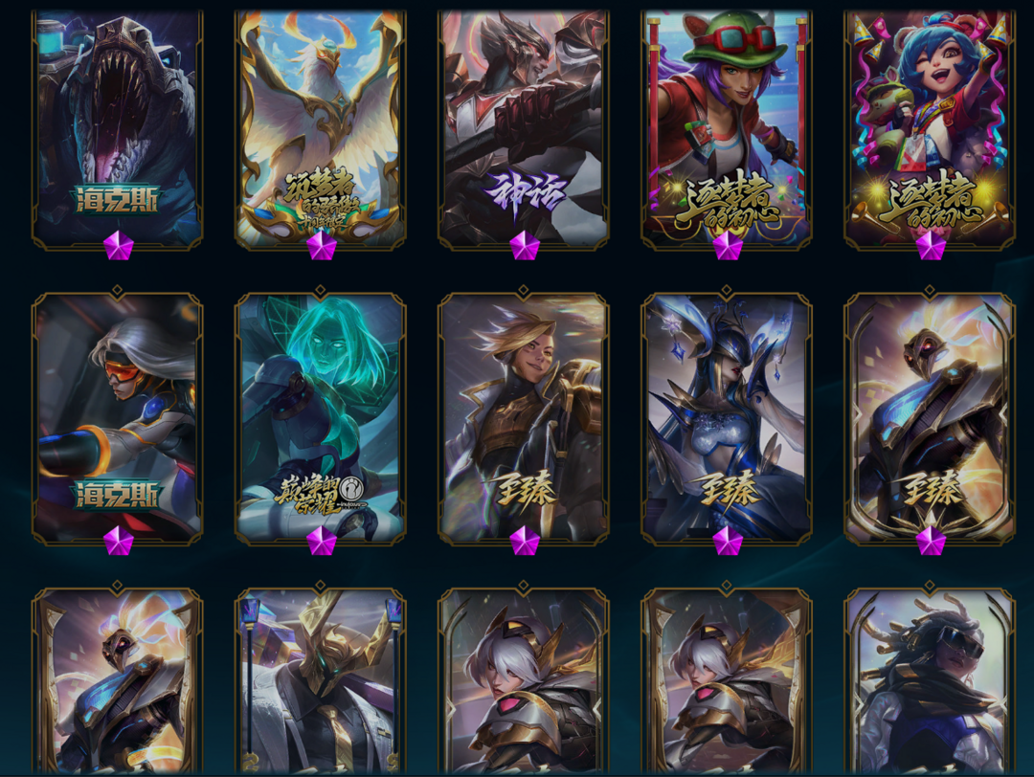
Task: Select the teal-haired 巅峰的荣耀 skin card
Action: coord(321,418)
